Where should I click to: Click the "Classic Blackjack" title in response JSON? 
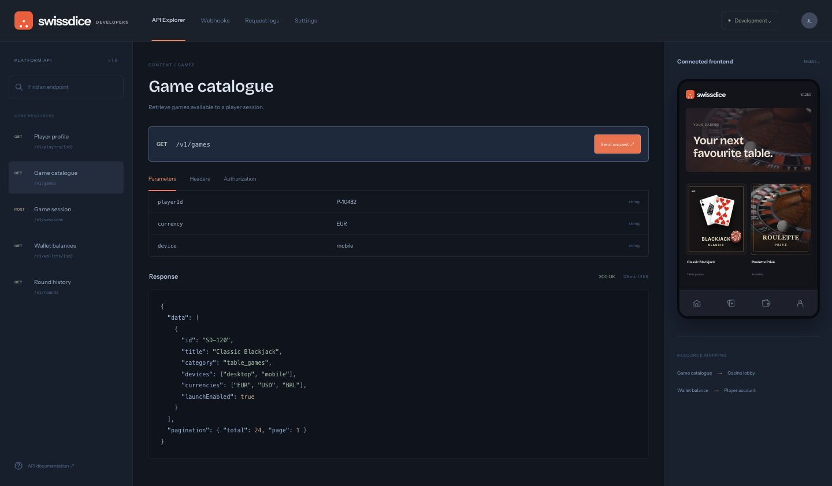[246, 352]
